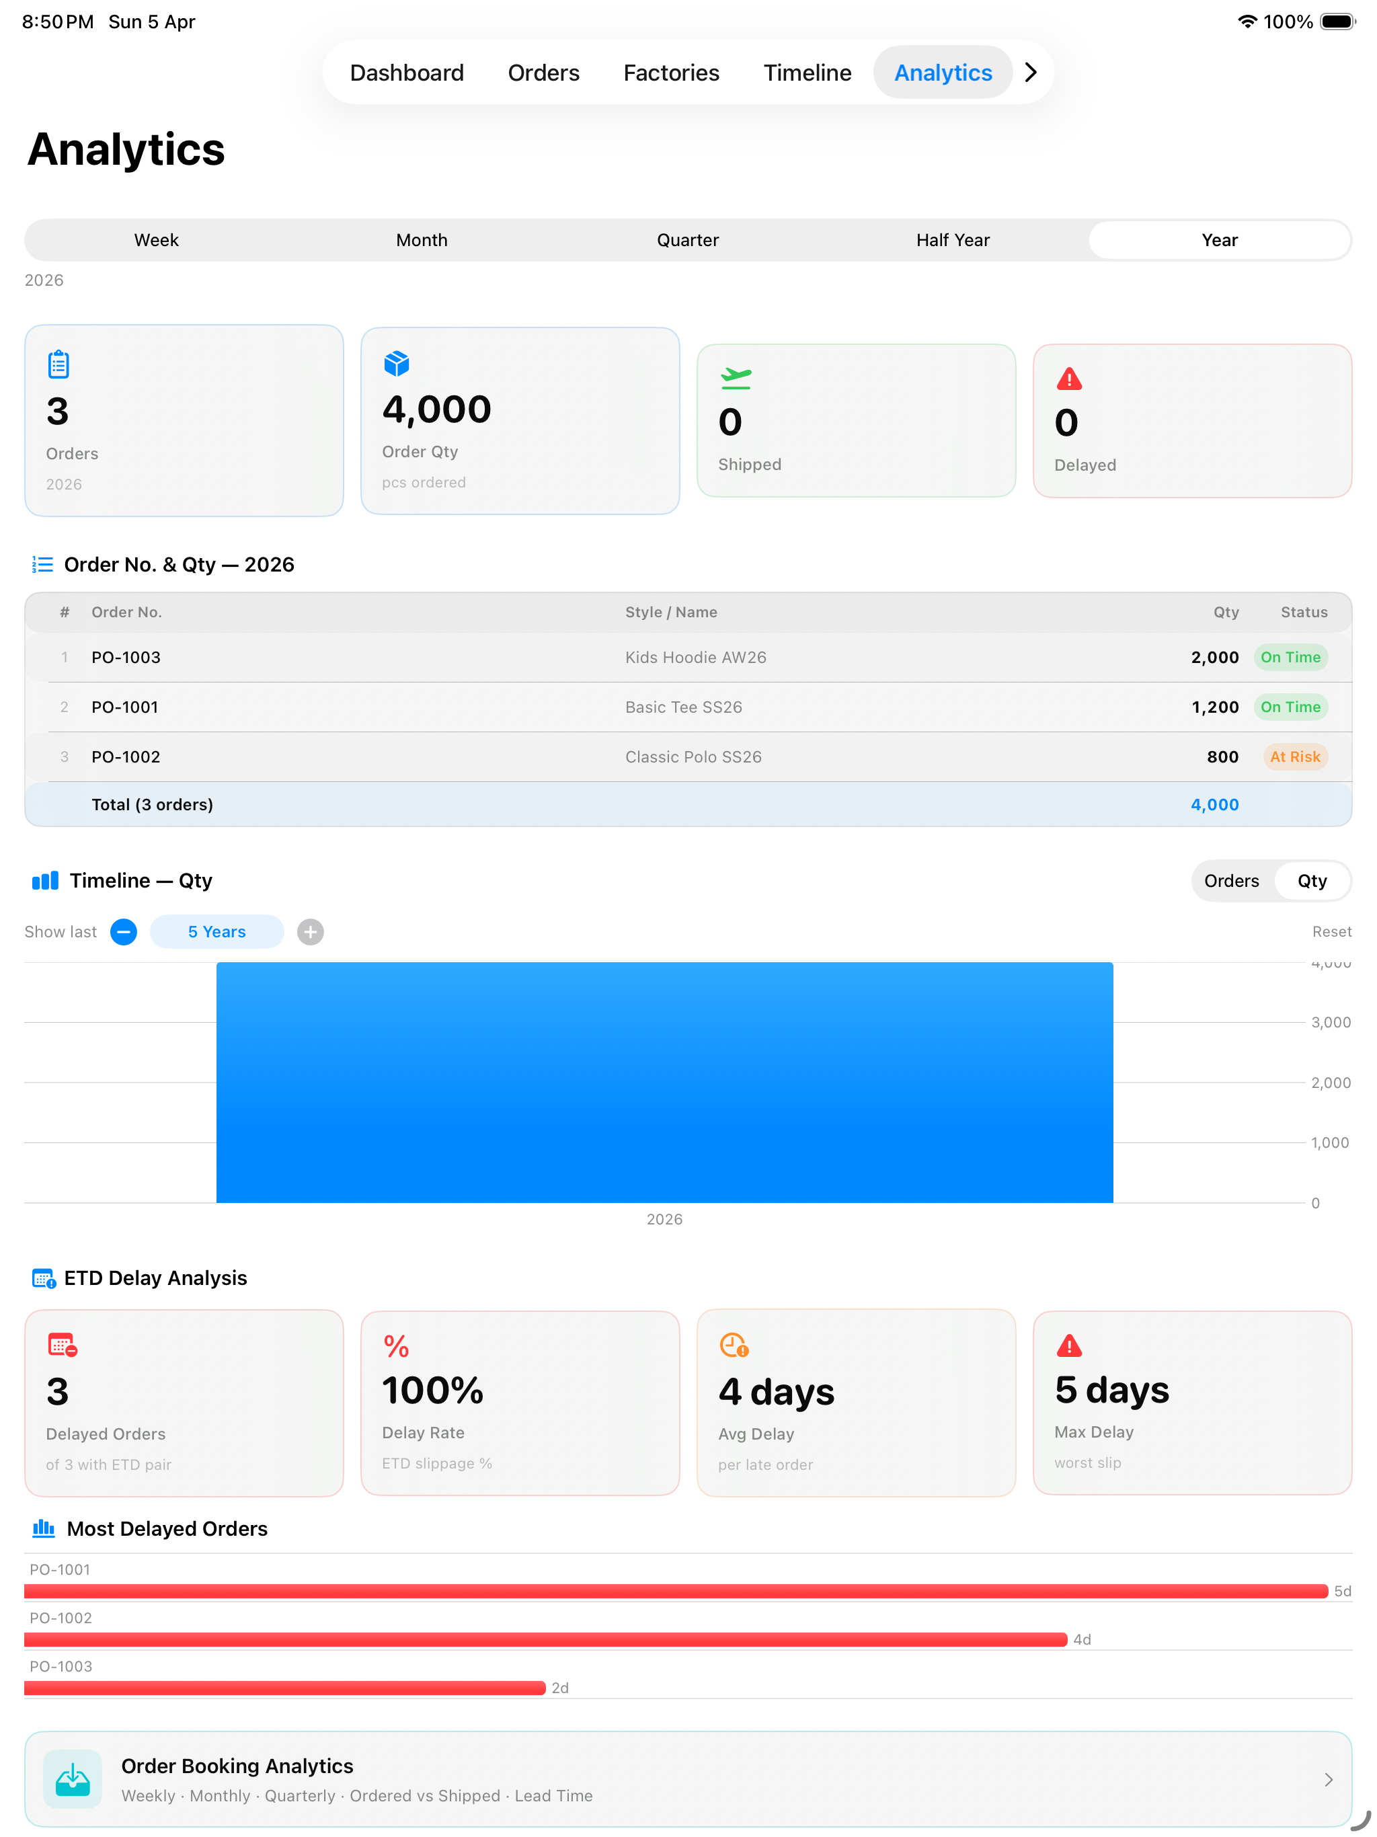Image resolution: width=1377 pixels, height=1837 pixels.
Task: Tap the 2026 bar in the timeline chart
Action: coord(664,1082)
